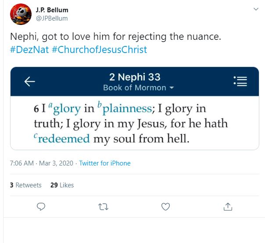Click the back arrow in scripture image
Viewport: 265px width, 243px height.
click(x=29, y=82)
